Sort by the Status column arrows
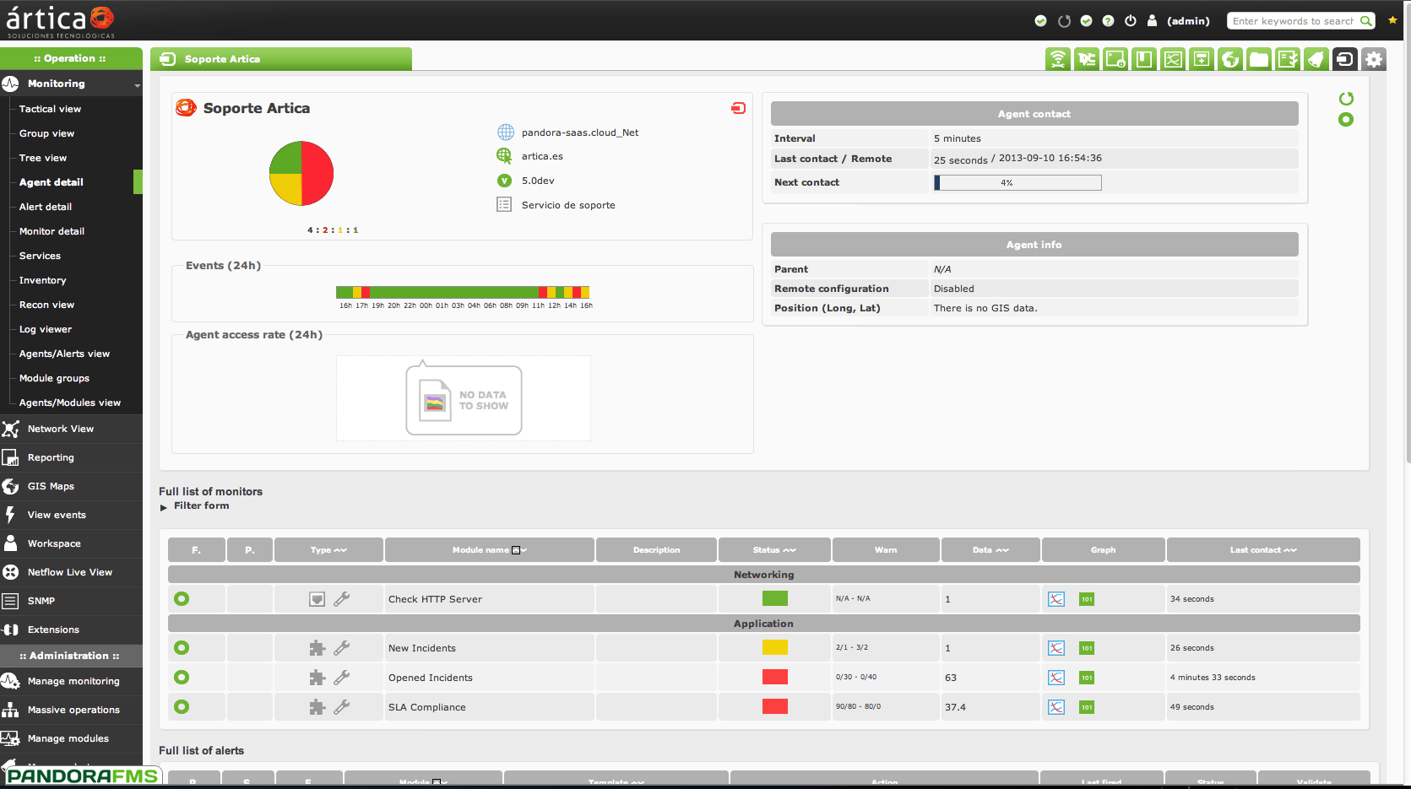This screenshot has width=1411, height=789. [790, 550]
